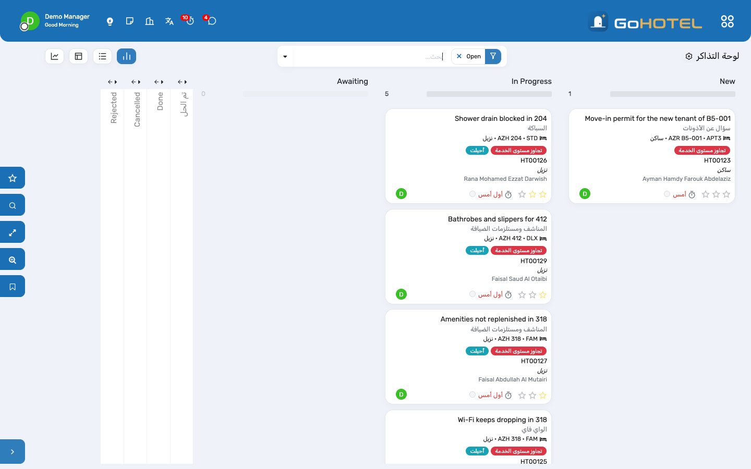Select the bar chart board view
751x469 pixels.
(x=127, y=56)
